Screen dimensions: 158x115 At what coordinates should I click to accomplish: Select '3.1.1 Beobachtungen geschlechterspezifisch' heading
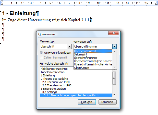[x=76, y=95]
